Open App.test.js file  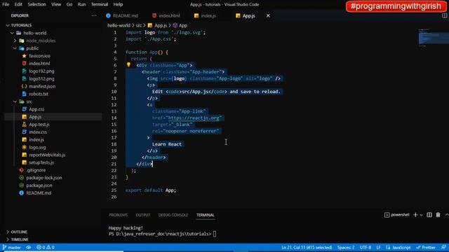39,125
